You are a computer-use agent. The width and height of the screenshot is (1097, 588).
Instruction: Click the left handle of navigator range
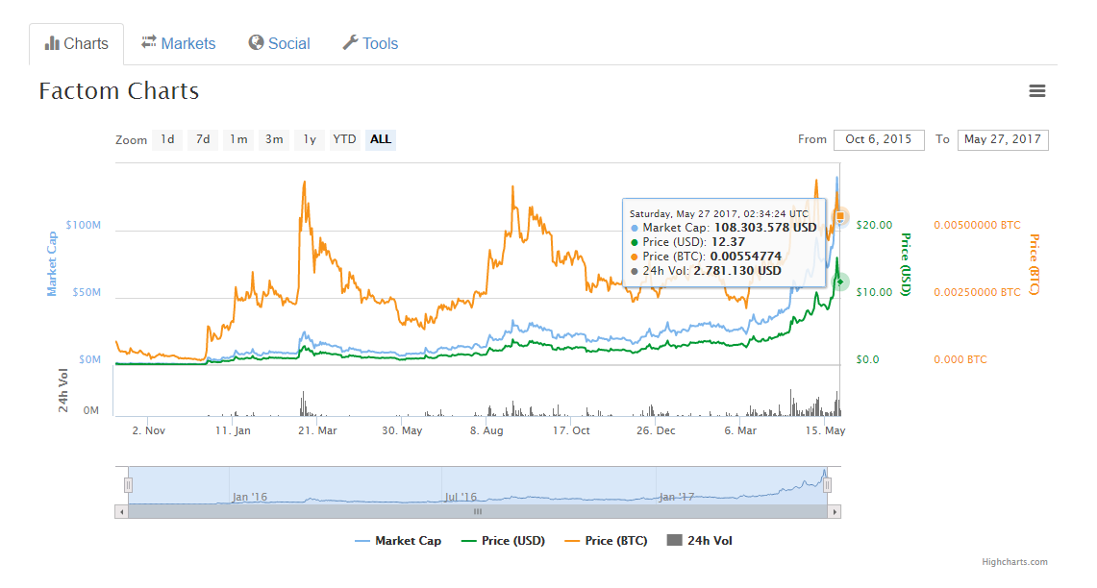[128, 484]
